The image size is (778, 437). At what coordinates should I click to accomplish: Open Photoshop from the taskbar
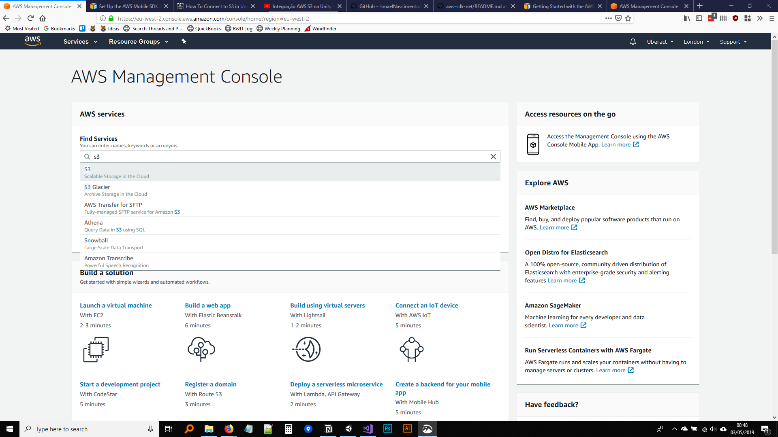point(388,429)
